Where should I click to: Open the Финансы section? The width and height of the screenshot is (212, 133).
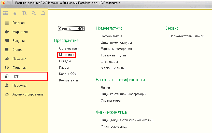tap(19, 68)
